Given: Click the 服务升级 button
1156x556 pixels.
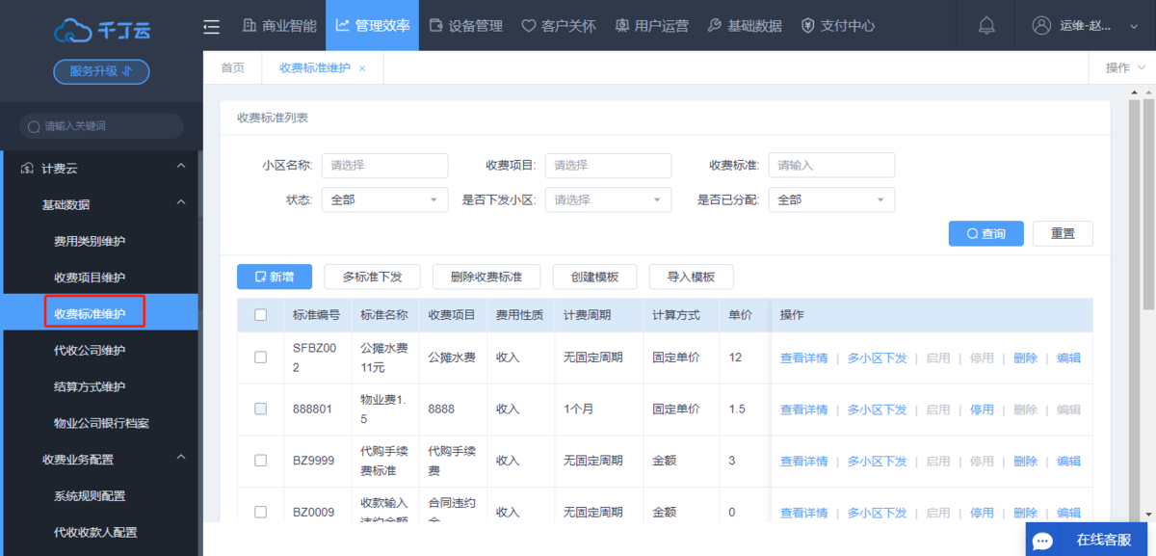Looking at the screenshot, I should point(101,71).
